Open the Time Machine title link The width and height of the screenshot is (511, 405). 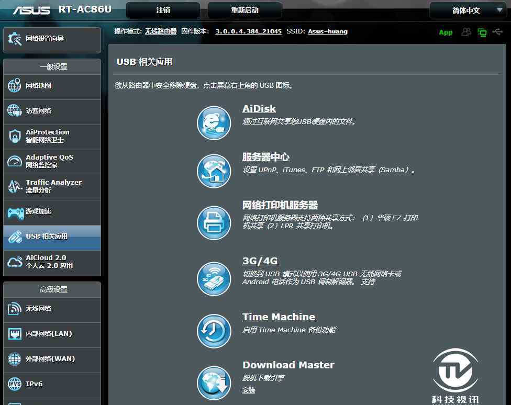tap(279, 317)
